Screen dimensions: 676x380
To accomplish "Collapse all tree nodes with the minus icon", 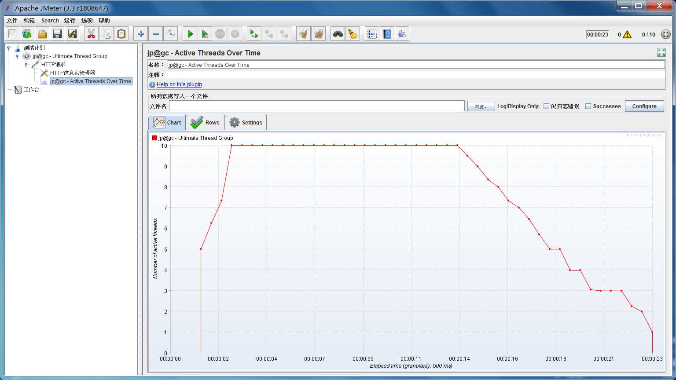I will coord(156,34).
